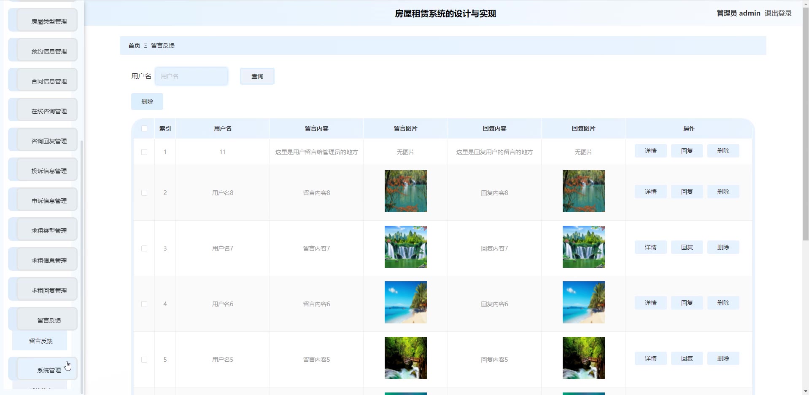Open the 留言反馈 submenu item

pyautogui.click(x=40, y=341)
